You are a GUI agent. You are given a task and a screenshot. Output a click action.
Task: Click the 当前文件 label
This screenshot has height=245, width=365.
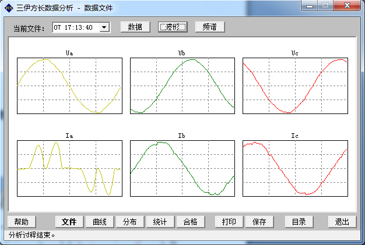[x=29, y=29]
